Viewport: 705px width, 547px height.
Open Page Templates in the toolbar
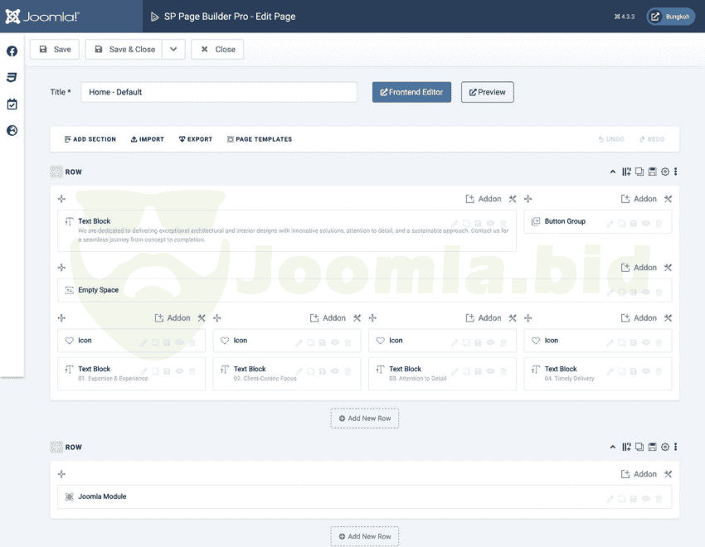tap(259, 139)
